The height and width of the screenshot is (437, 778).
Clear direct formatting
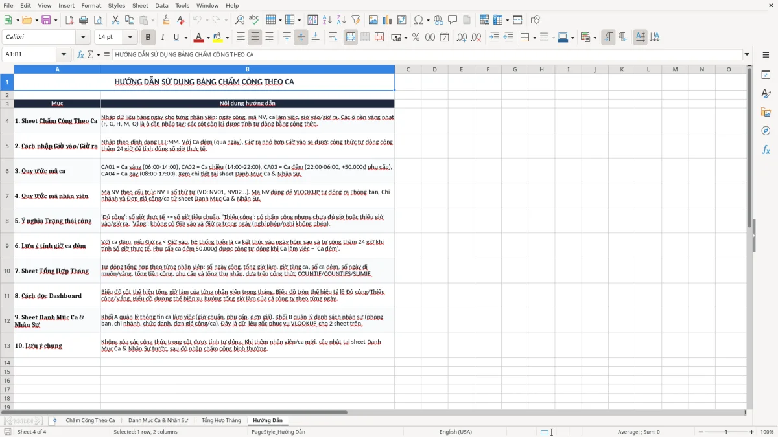pos(180,20)
